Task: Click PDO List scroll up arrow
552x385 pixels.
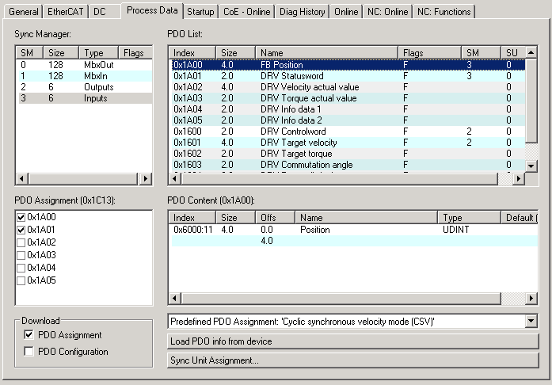Action: pos(531,52)
